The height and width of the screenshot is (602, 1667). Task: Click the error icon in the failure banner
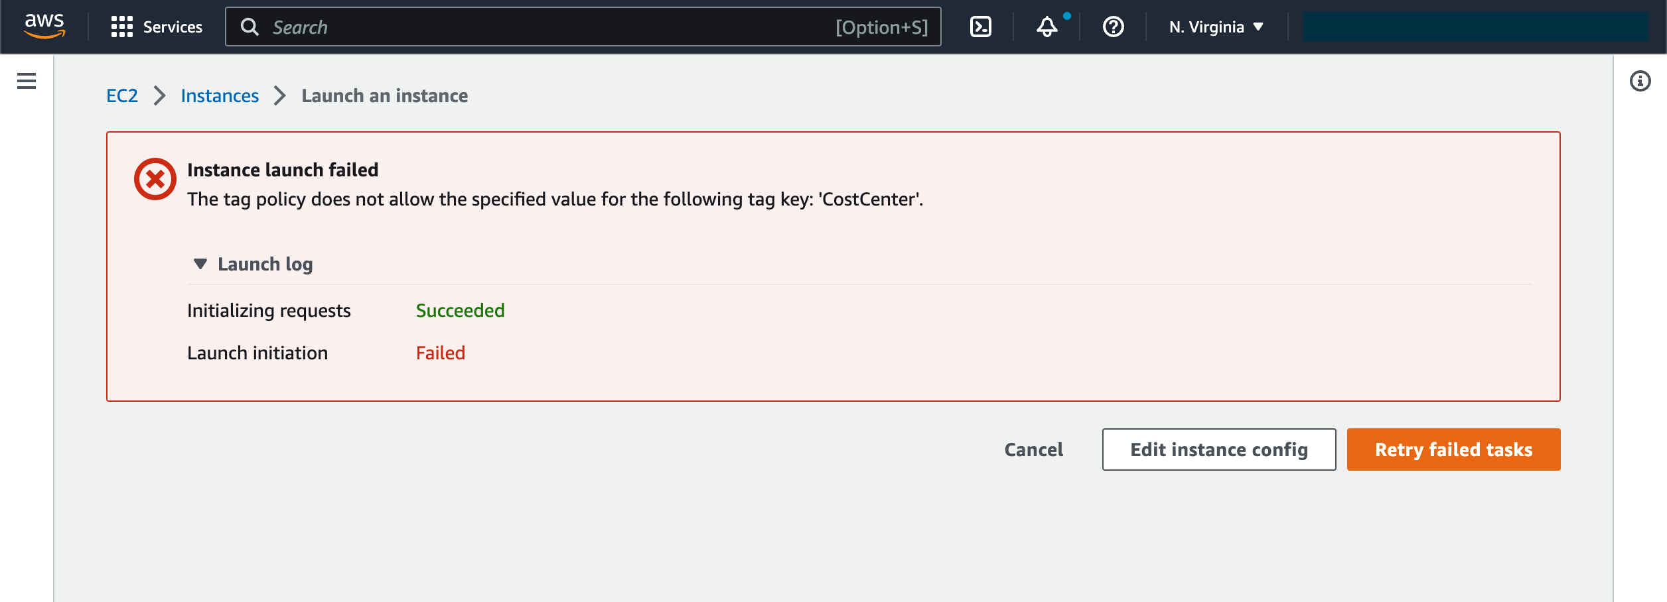[155, 178]
